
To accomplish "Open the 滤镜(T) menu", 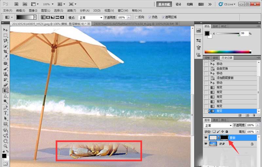I will (x=71, y=10).
